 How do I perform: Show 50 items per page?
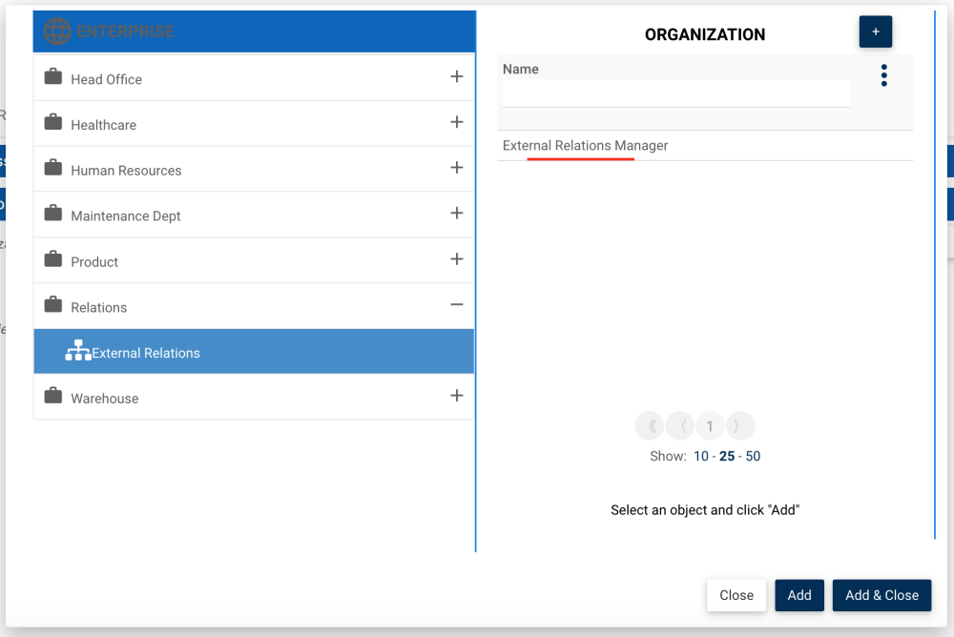[x=754, y=457]
